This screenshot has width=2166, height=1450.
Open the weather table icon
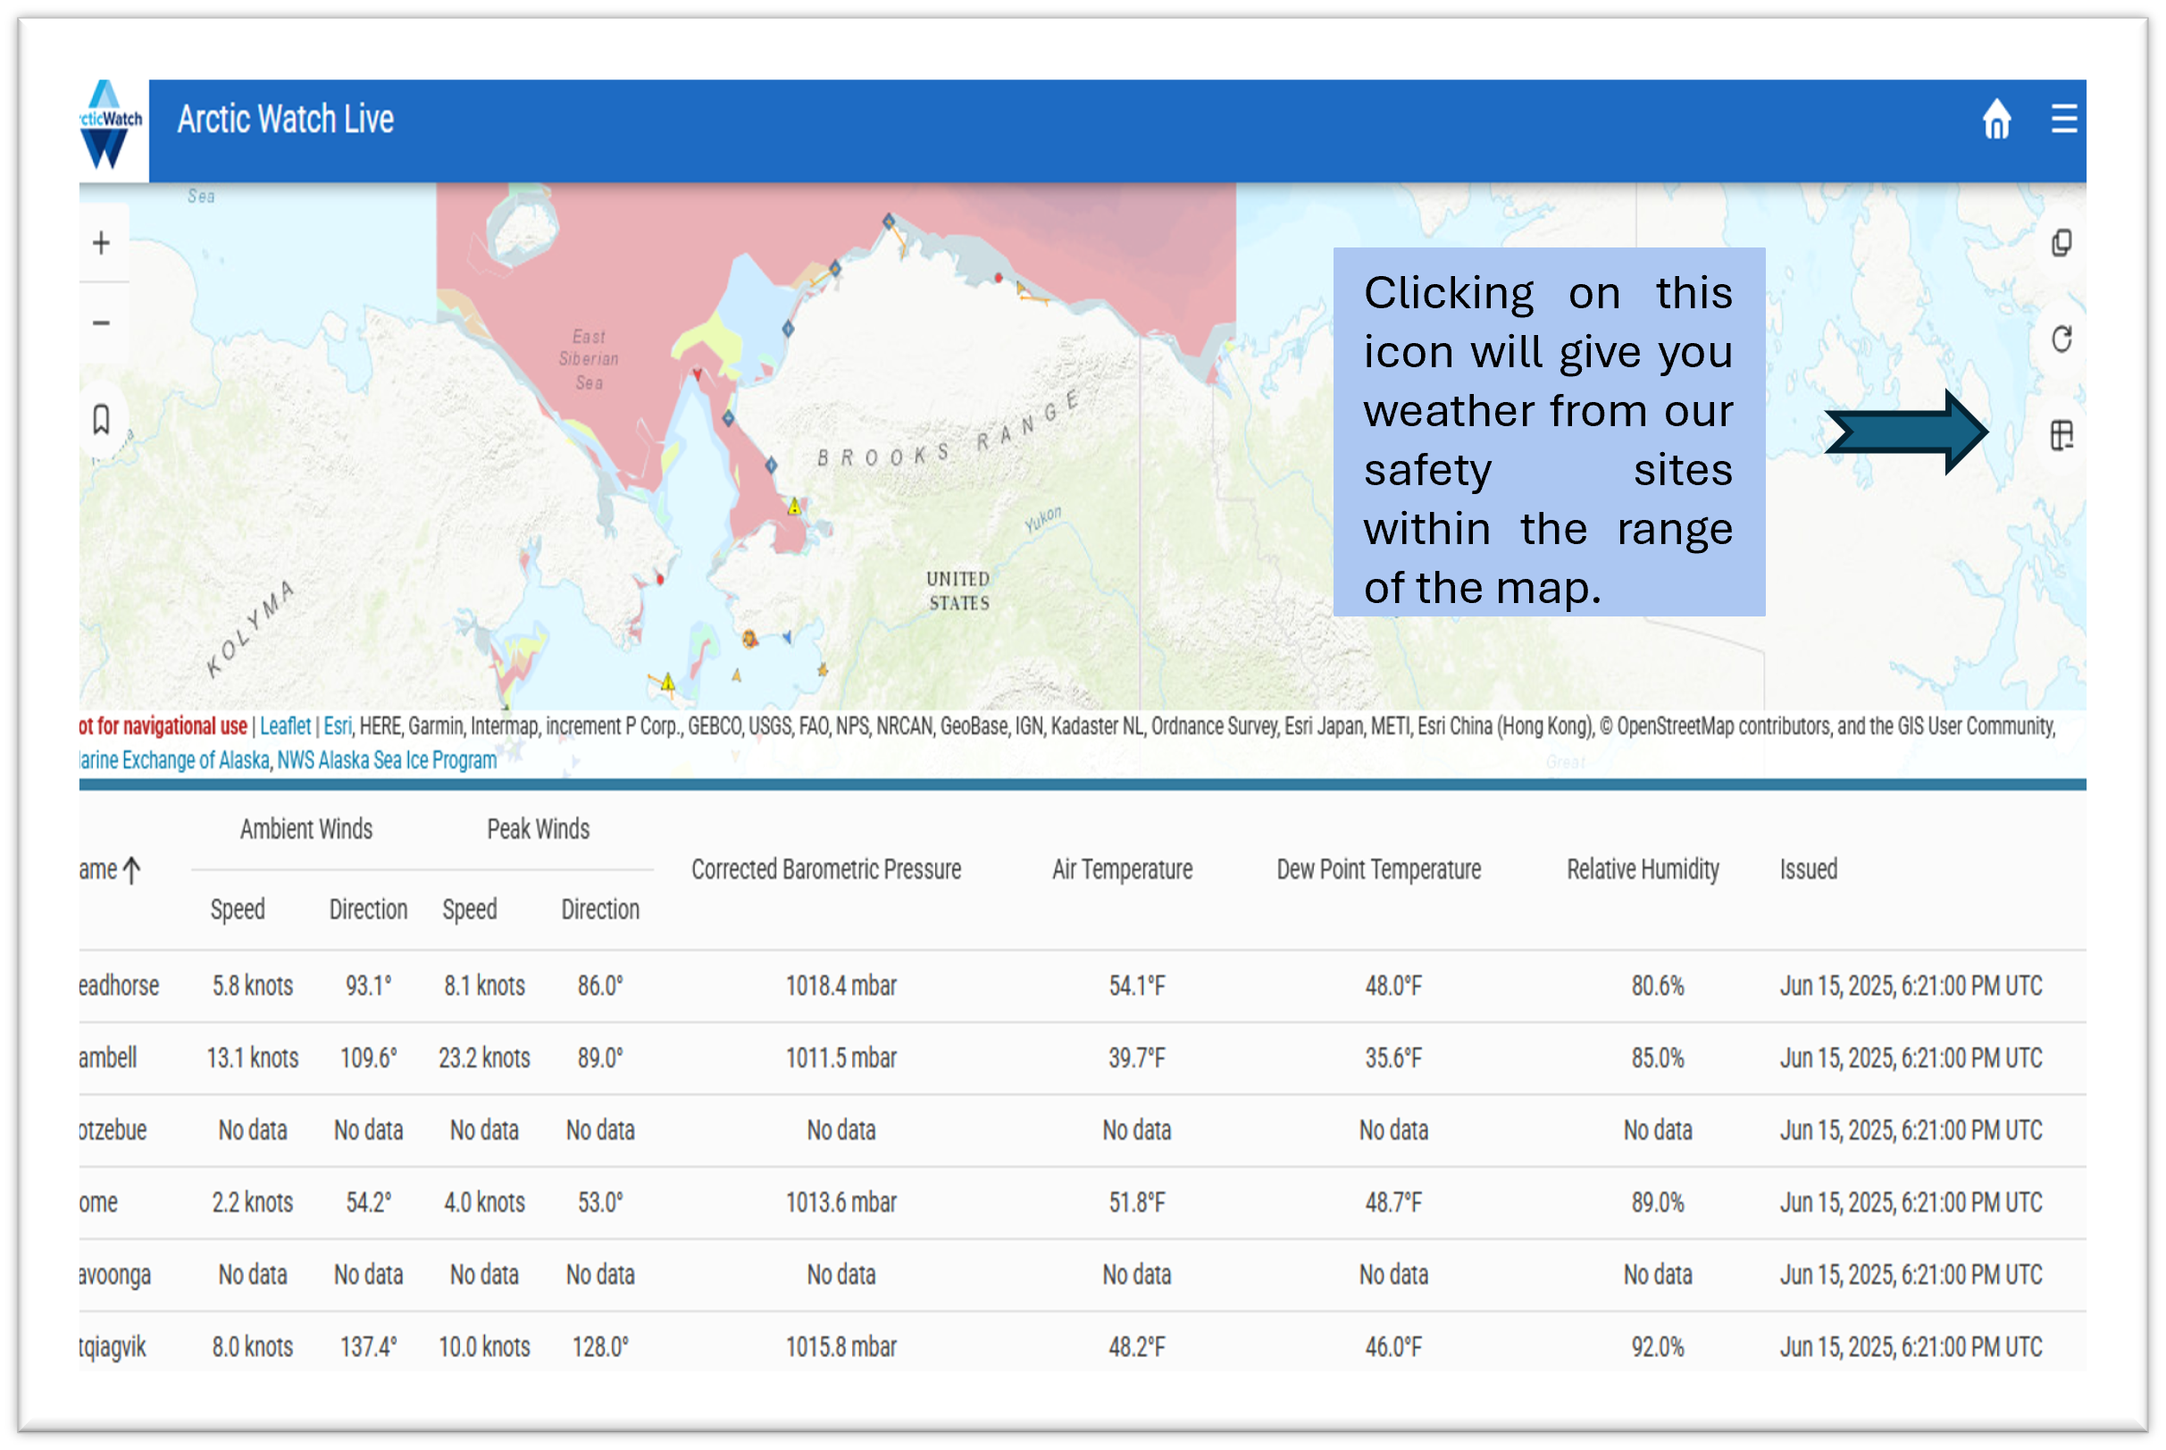click(x=2061, y=436)
